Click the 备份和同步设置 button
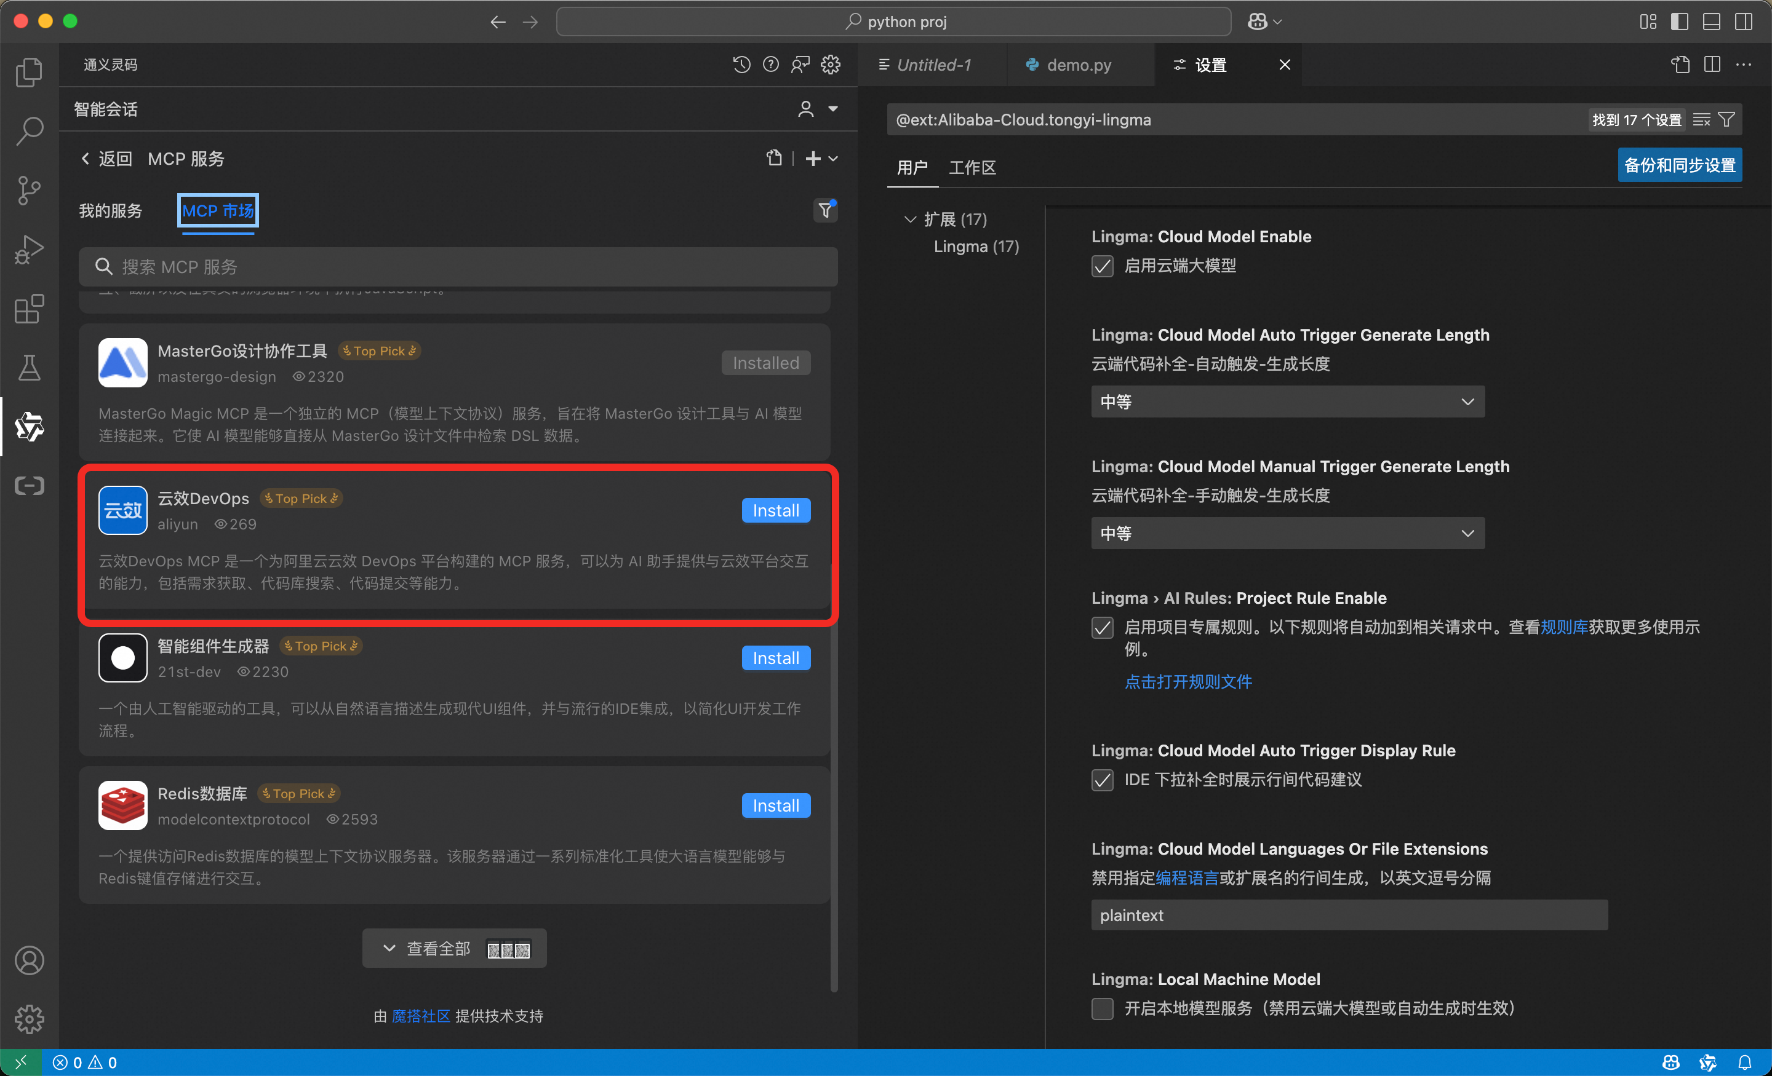The image size is (1772, 1076). [x=1679, y=165]
